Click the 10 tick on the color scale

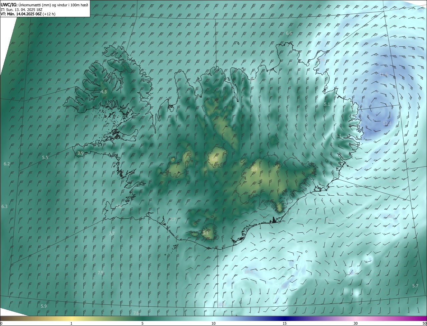(213, 323)
